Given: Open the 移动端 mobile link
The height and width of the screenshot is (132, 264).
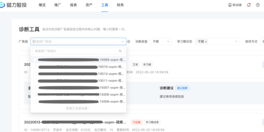Looking at the screenshot, I should click(x=235, y=5).
